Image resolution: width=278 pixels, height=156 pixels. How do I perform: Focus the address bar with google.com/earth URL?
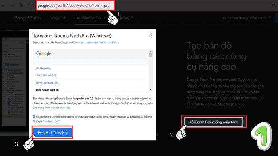point(75,6)
